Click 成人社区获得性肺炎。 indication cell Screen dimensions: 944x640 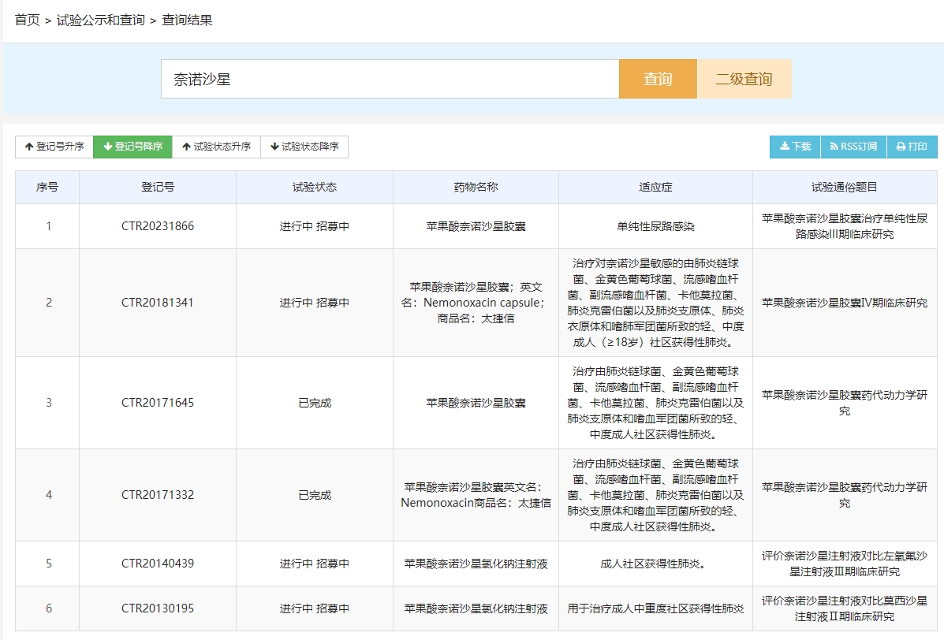pos(655,564)
